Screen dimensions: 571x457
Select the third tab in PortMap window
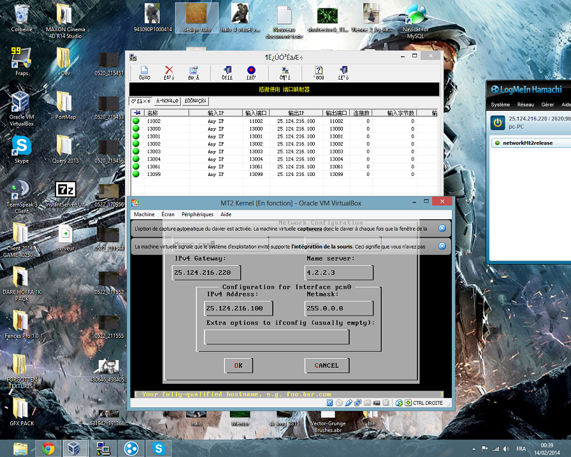[195, 101]
